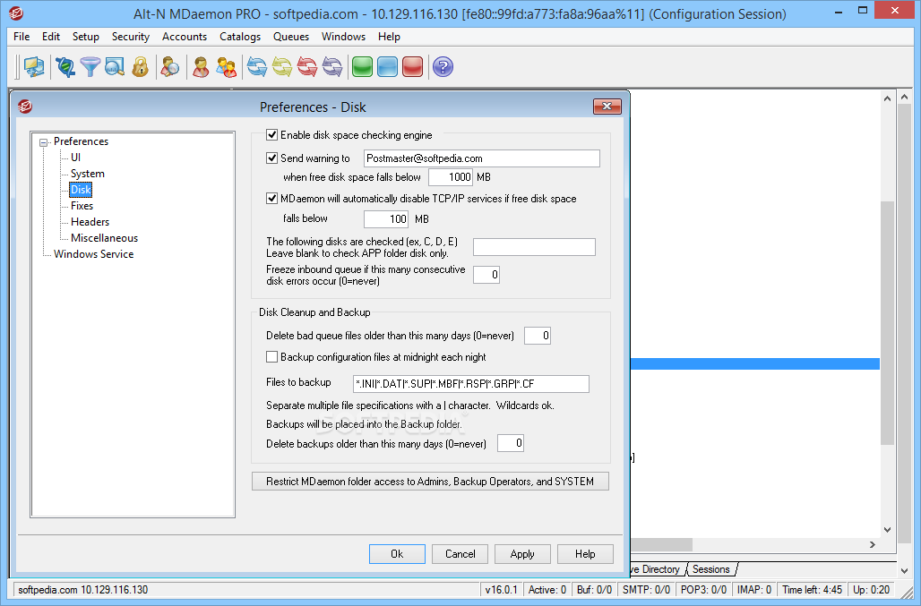This screenshot has height=606, width=921.
Task: Open the File menu
Action: [x=22, y=37]
